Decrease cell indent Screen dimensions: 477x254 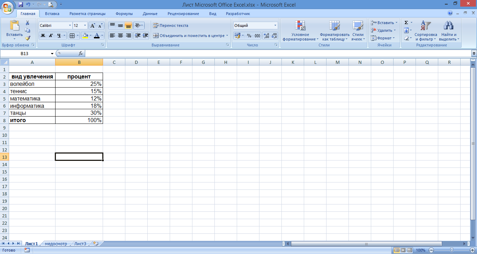[137, 36]
